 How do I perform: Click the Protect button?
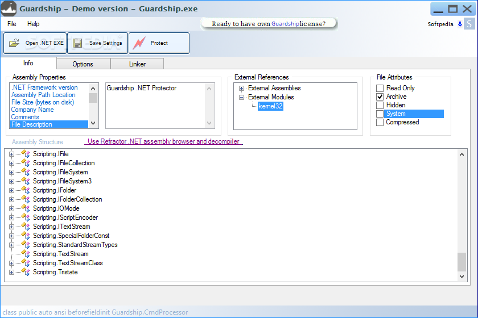pos(159,43)
